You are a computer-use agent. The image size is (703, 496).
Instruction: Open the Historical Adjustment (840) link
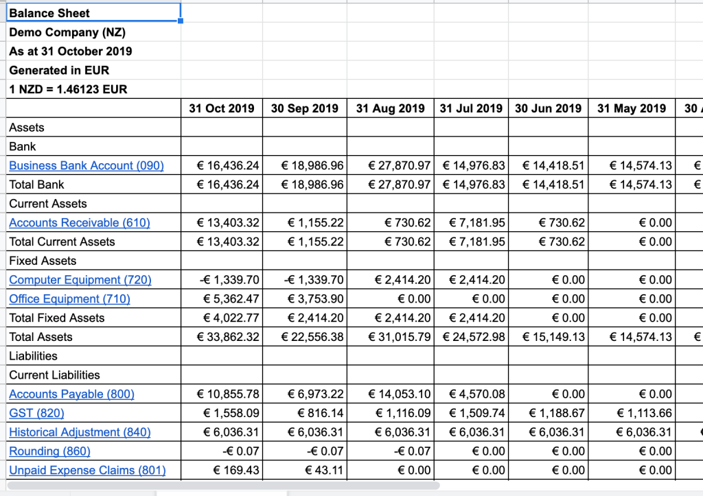tap(80, 432)
